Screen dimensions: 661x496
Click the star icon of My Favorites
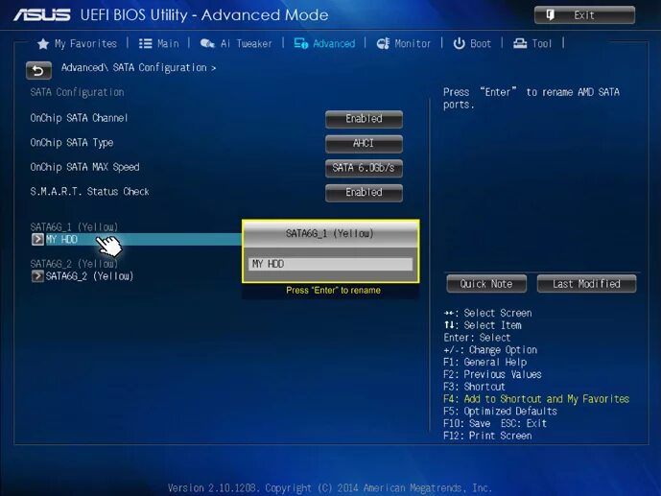click(x=43, y=44)
